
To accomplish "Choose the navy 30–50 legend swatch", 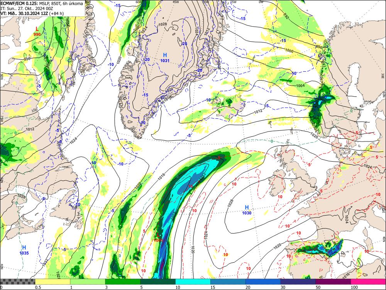I will (298, 282).
